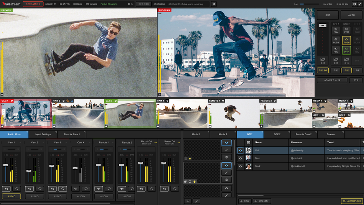Toggle visibility eye for Phil's row
Image resolution: width=364 pixels, height=205 pixels.
click(x=240, y=150)
